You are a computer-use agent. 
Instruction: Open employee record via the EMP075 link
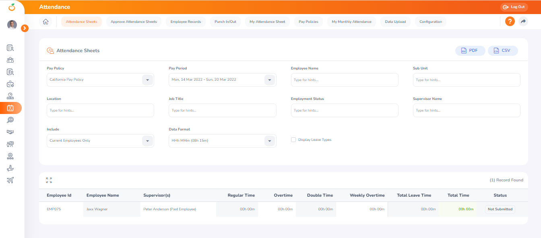(54, 209)
